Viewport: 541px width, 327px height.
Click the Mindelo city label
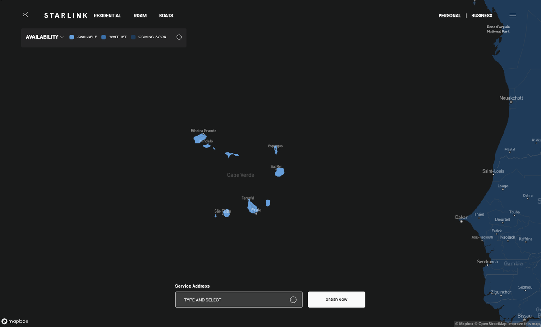[206, 141]
